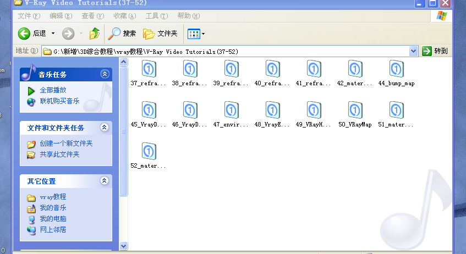The width and height of the screenshot is (466, 254).
Task: Open 我的电脑 location link
Action: (53, 219)
